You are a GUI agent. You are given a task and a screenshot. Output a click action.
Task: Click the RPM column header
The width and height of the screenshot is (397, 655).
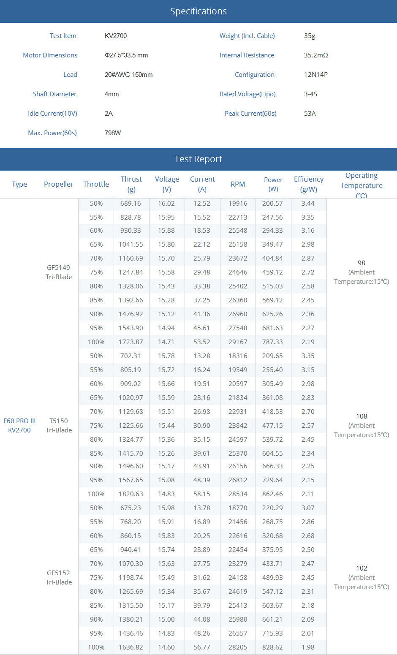click(x=238, y=184)
